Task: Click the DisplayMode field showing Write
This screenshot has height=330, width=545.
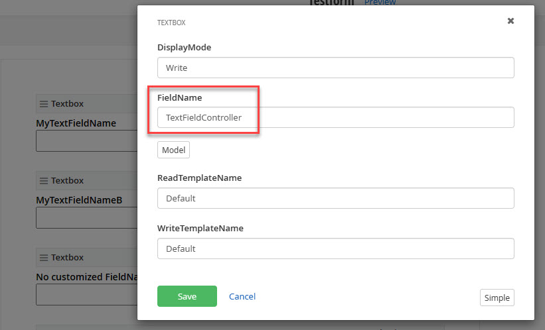Action: click(x=336, y=68)
